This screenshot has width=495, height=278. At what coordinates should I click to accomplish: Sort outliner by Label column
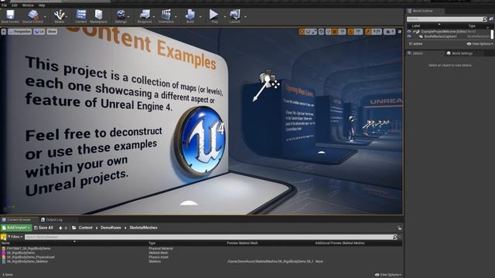tap(416, 25)
